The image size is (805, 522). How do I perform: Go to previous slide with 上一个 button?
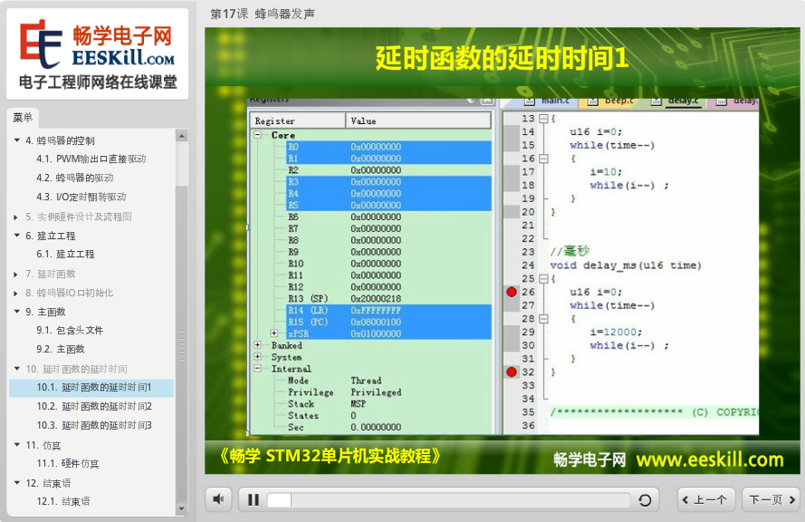pyautogui.click(x=706, y=500)
